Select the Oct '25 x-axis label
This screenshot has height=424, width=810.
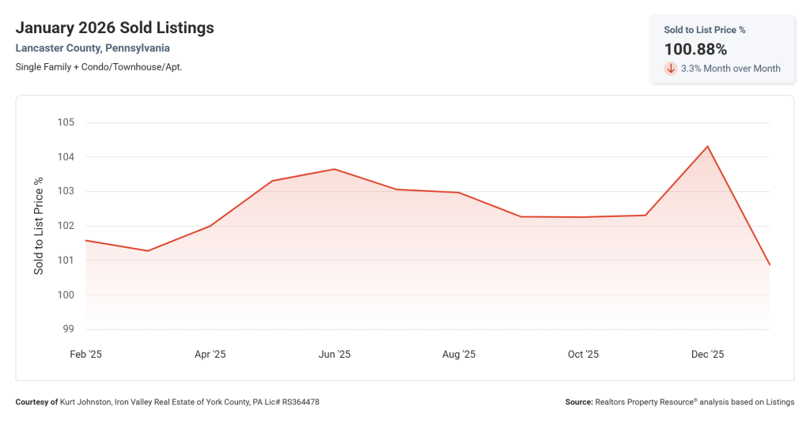583,355
